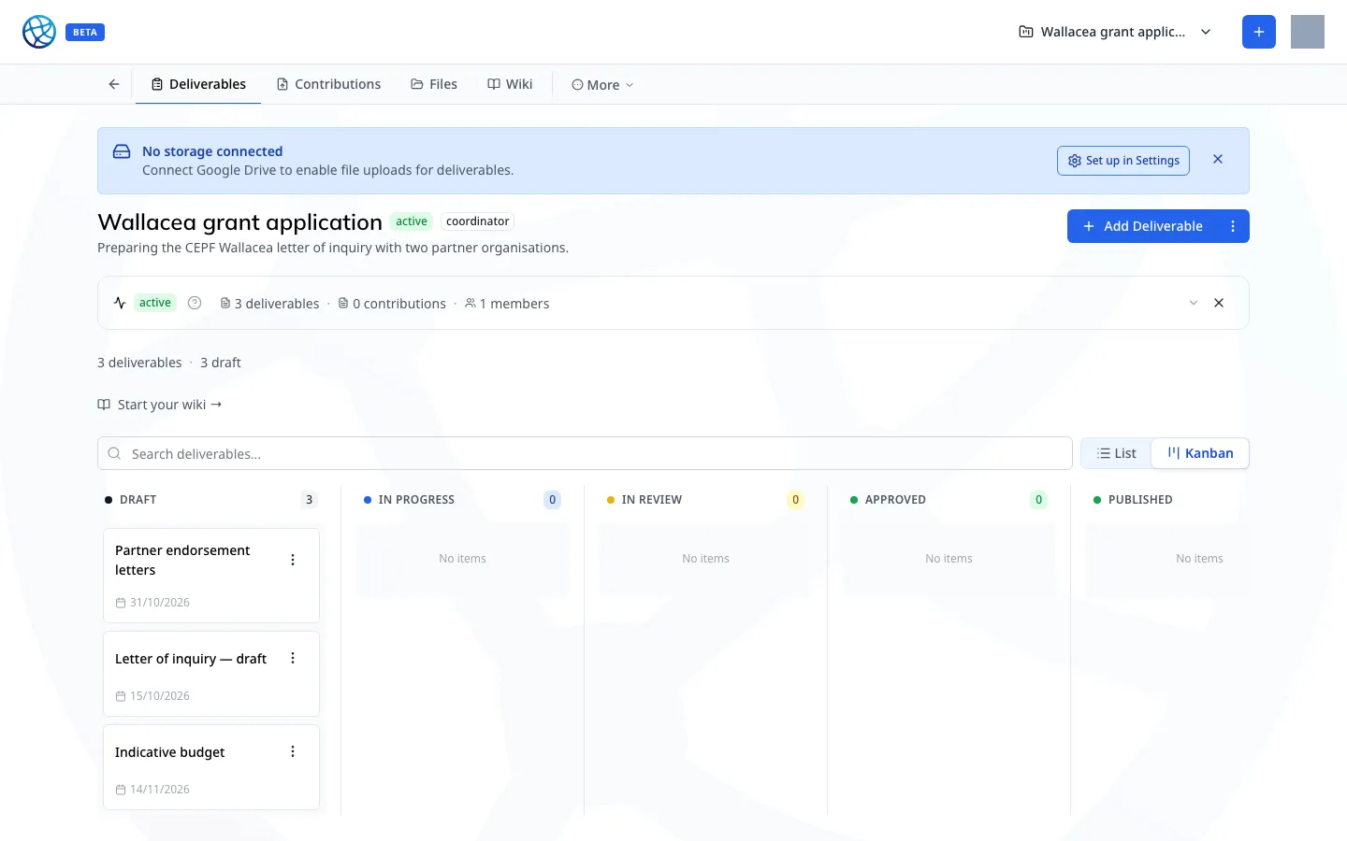The image size is (1347, 841).
Task: Click the Draft column count badge
Action: click(x=309, y=500)
